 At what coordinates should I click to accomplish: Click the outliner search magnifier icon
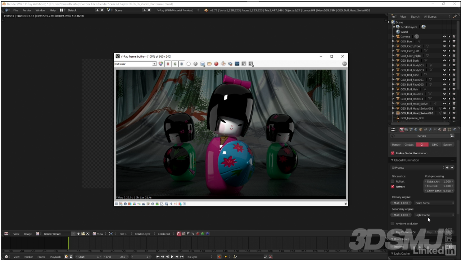455,17
